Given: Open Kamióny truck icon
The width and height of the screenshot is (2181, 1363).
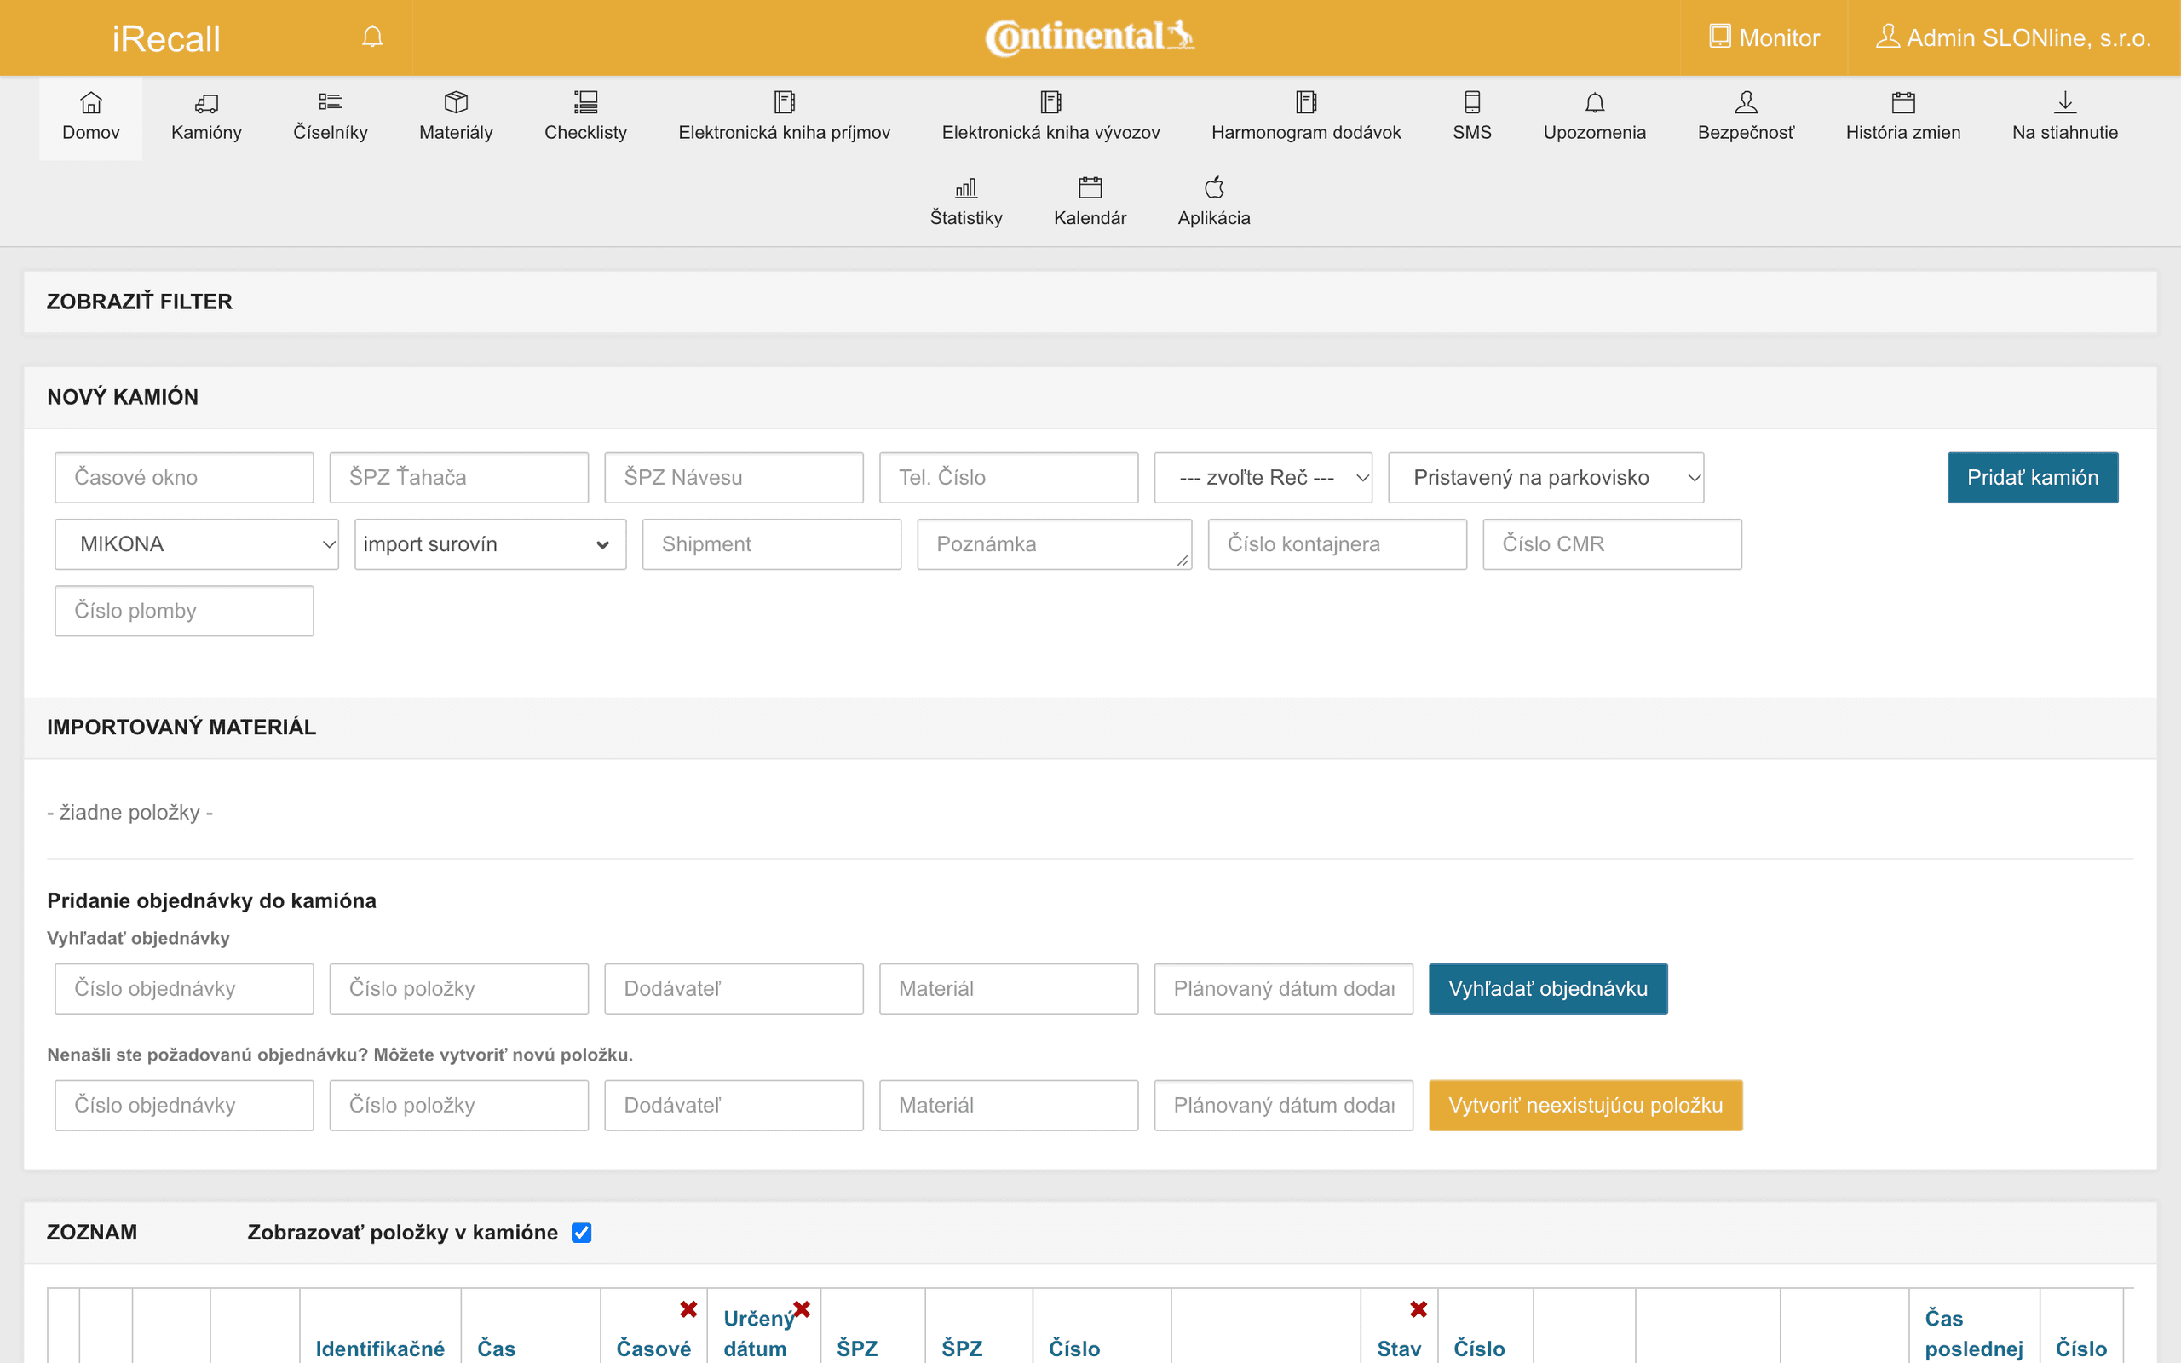Looking at the screenshot, I should [x=206, y=102].
